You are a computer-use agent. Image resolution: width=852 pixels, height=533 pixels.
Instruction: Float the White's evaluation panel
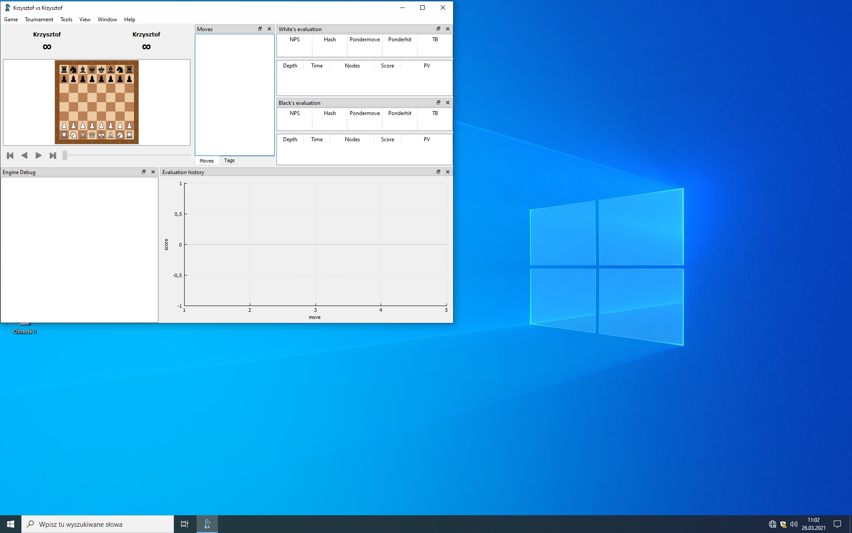coord(438,29)
